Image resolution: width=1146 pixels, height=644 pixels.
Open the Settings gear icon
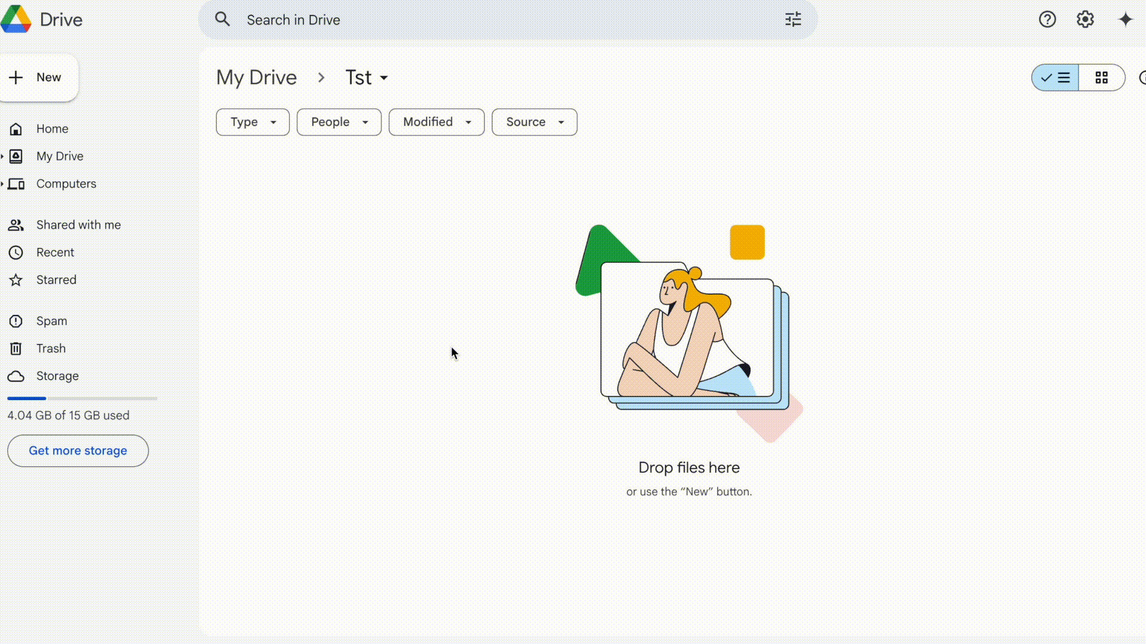[x=1085, y=19]
